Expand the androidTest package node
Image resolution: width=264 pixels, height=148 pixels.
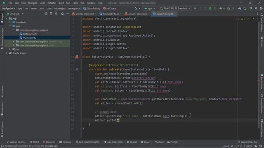click(13, 42)
